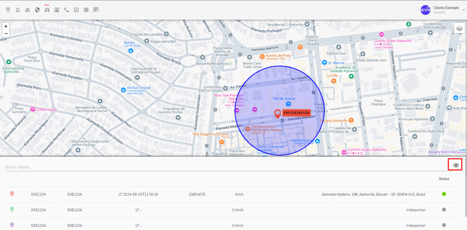This screenshot has height=230, width=467.
Task: Click the vertical scrollbar beside the list
Action: [466, 187]
